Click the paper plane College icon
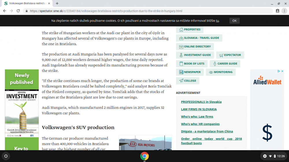This screenshot has width=289, height=162. (x=181, y=81)
